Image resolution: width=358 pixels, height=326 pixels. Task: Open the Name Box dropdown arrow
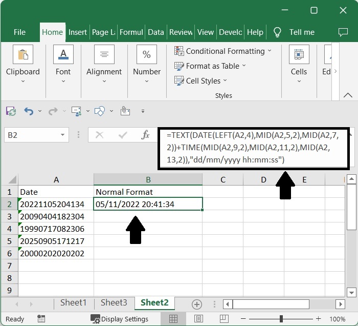(63, 135)
